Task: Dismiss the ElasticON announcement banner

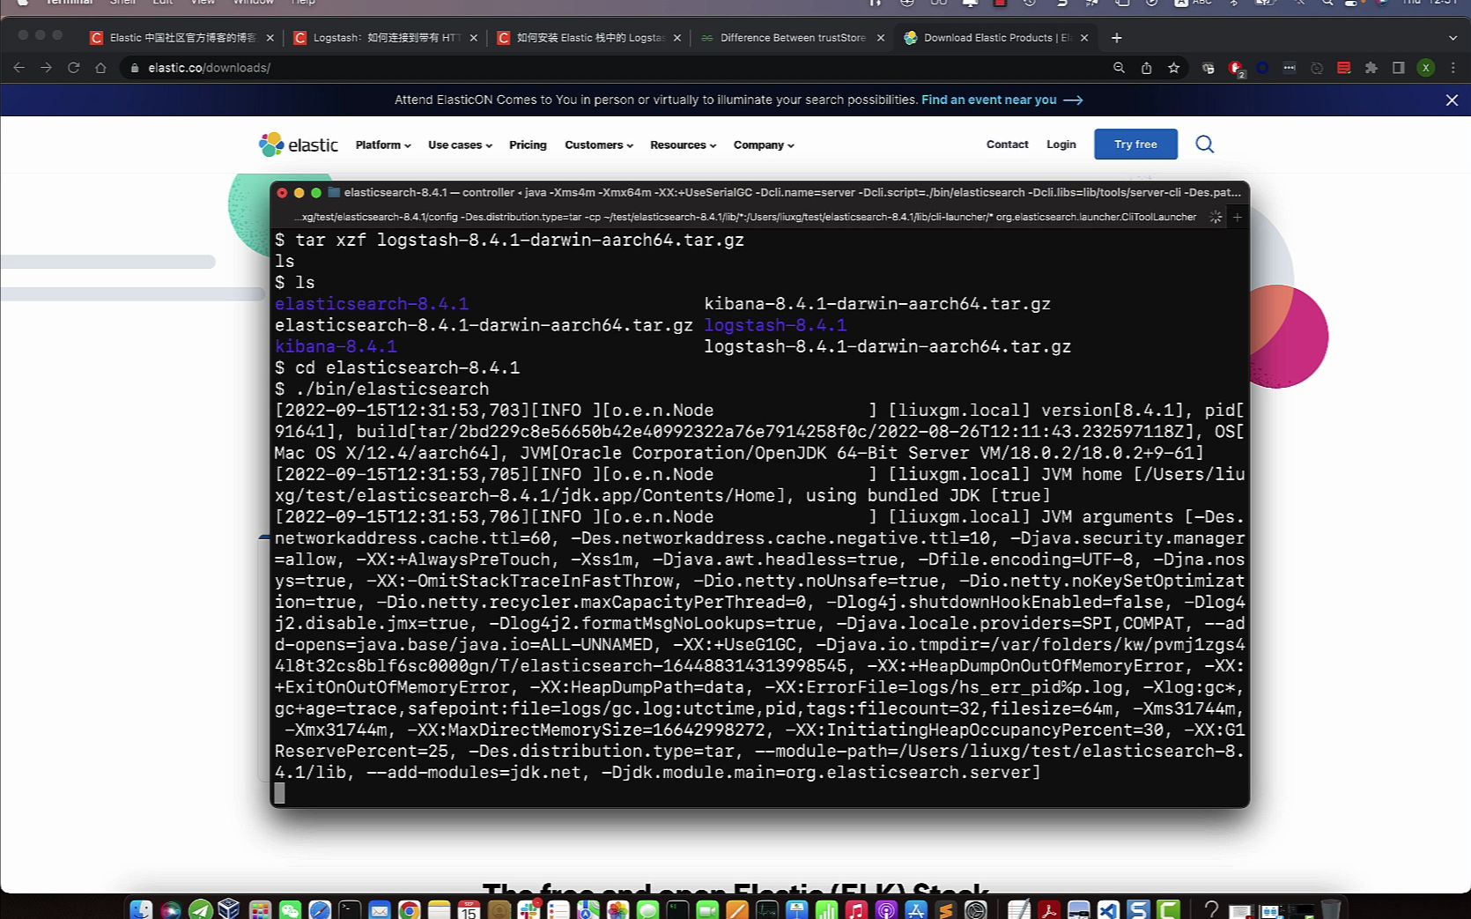Action: (1452, 100)
